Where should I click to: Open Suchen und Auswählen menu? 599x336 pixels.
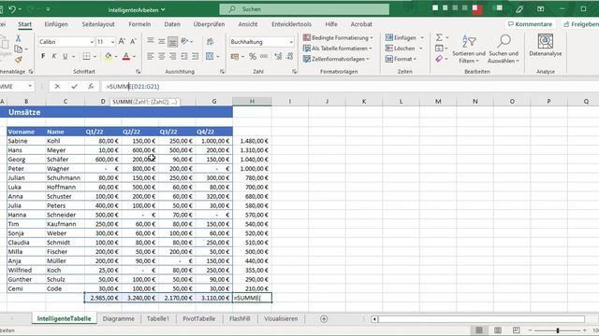pyautogui.click(x=504, y=49)
